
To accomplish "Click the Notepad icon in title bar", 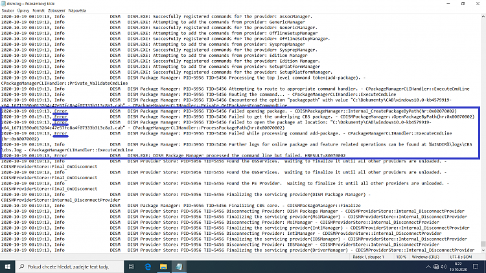I will pos(3,4).
